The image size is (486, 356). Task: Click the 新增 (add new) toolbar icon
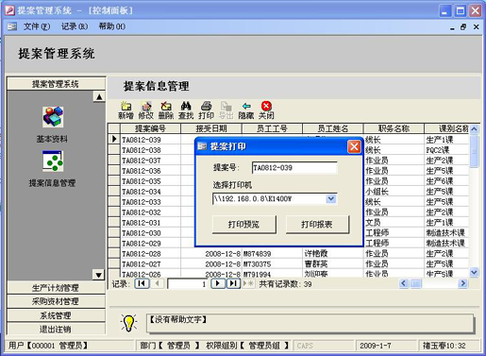126,110
